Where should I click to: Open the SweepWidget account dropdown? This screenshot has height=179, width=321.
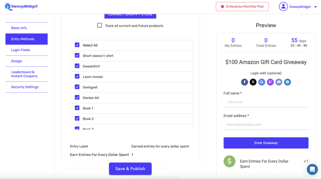(298, 7)
